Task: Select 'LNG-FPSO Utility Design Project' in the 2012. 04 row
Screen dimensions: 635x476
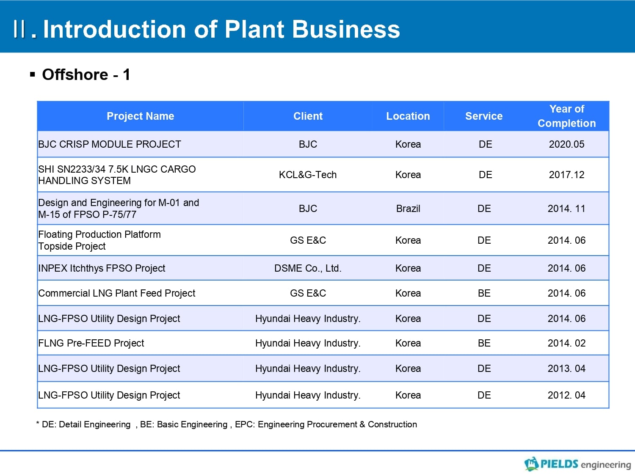Action: tap(109, 395)
